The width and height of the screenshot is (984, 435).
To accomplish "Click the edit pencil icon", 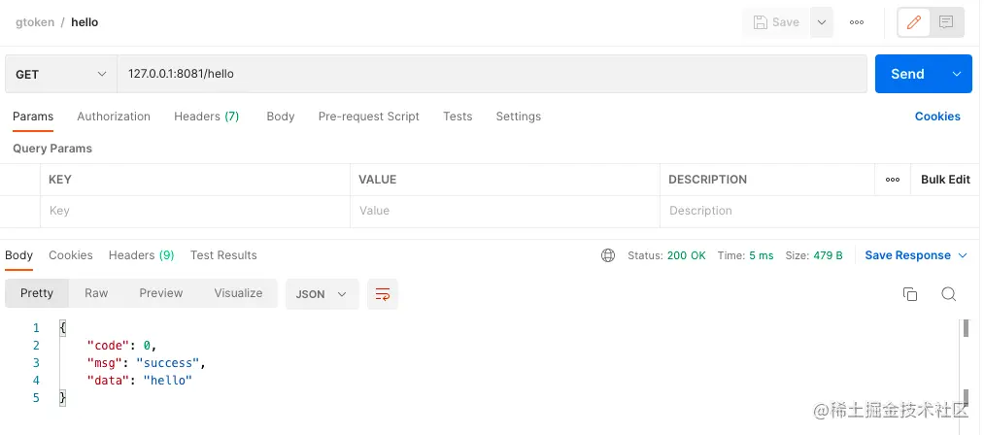I will (914, 22).
